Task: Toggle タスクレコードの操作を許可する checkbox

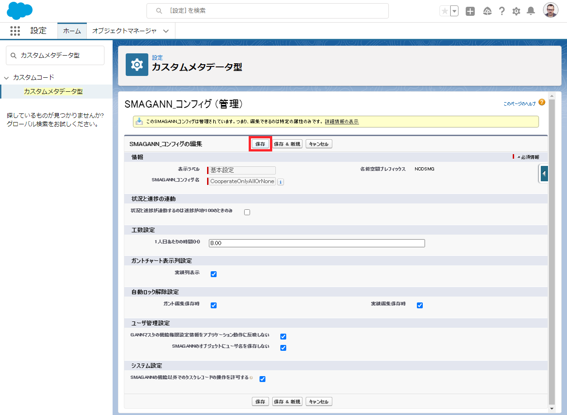Action: [x=262, y=379]
